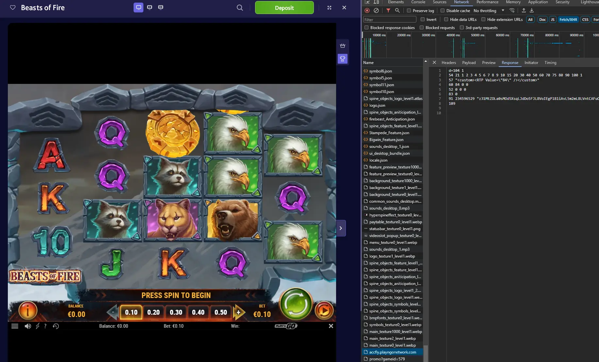Screen dimensions: 599x362
Task: Check Hide extension URLs checkbox
Action: (483, 19)
